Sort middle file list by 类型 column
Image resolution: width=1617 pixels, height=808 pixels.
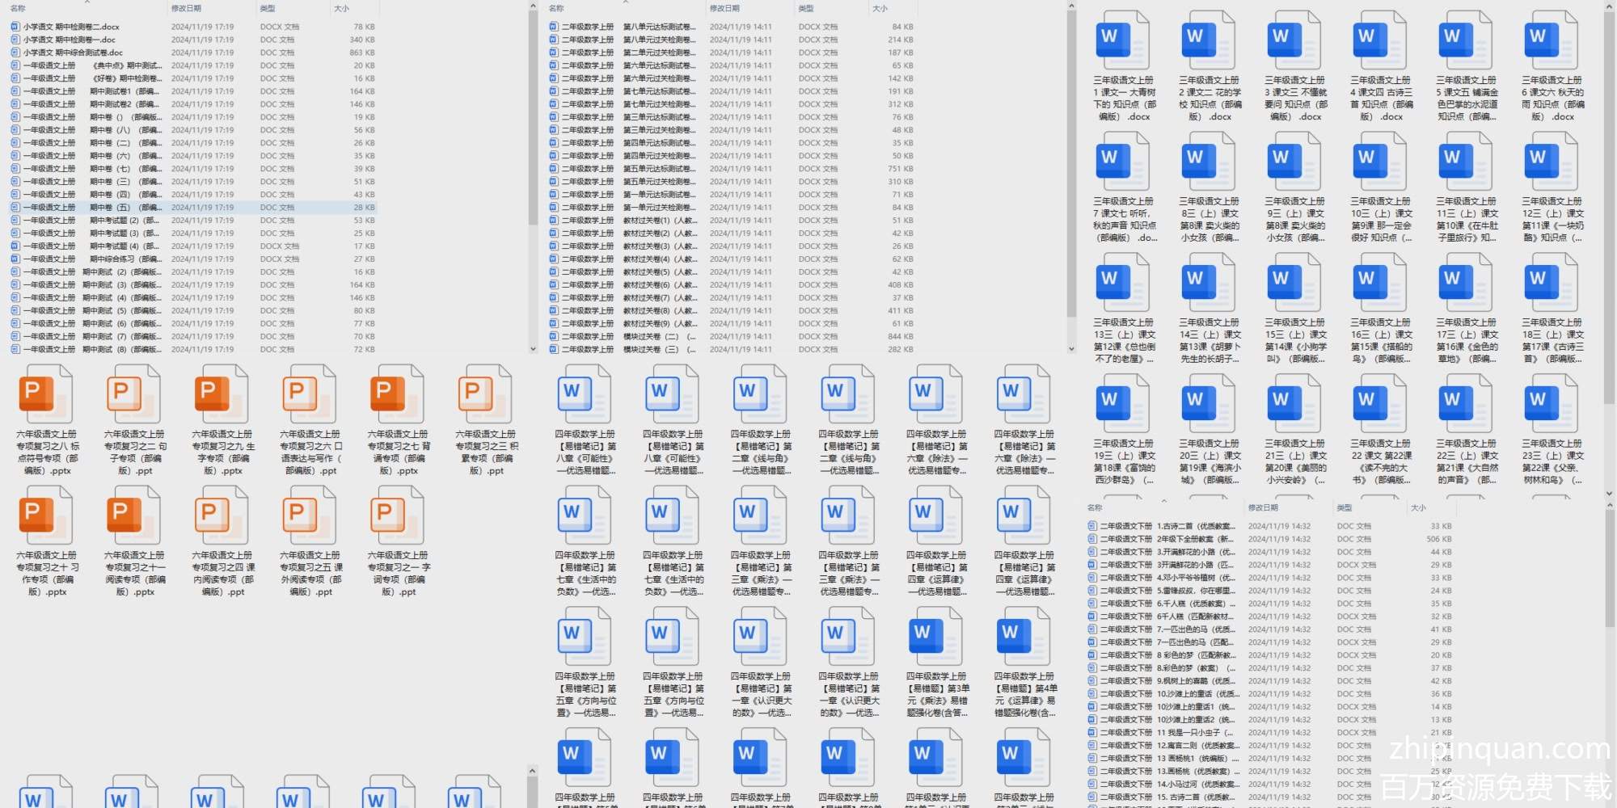[806, 8]
